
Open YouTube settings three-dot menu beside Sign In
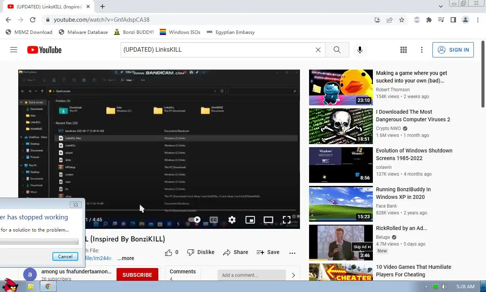pyautogui.click(x=422, y=50)
